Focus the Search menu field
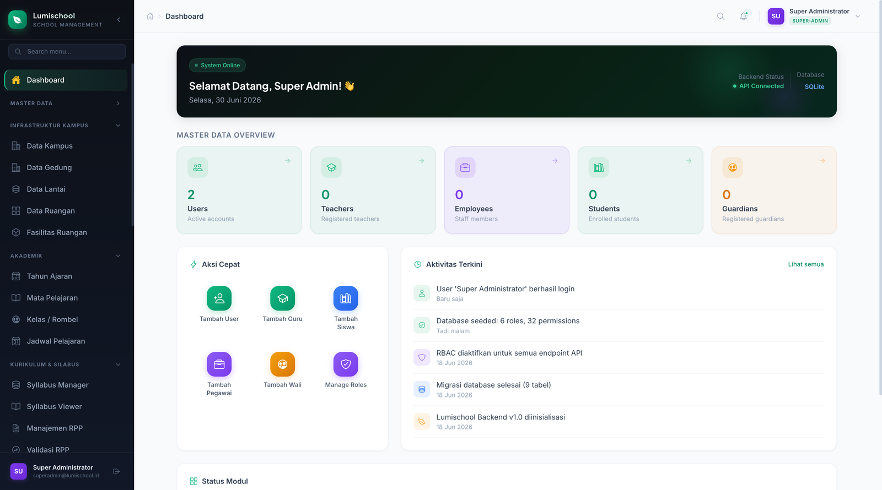 click(x=67, y=52)
